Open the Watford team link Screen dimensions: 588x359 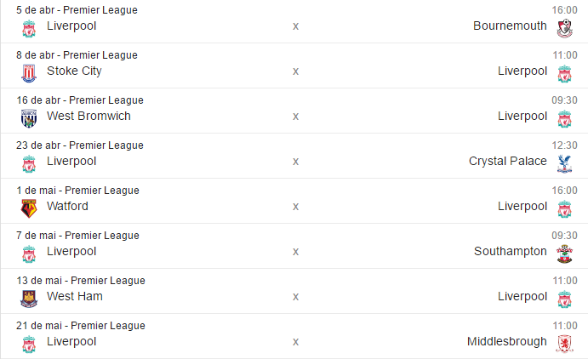[67, 206]
